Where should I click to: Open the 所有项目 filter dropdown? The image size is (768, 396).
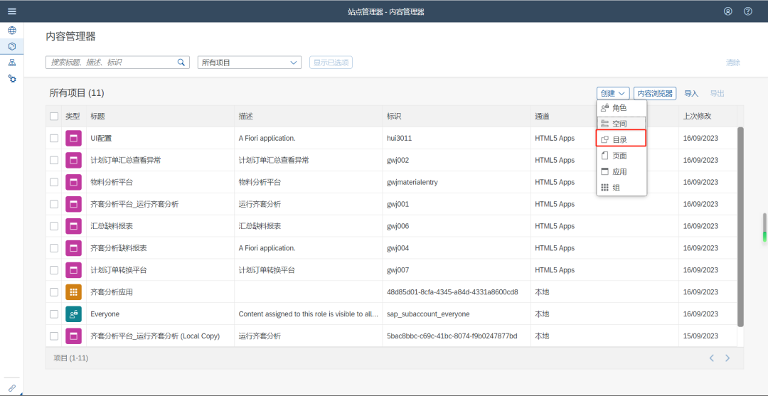point(250,62)
